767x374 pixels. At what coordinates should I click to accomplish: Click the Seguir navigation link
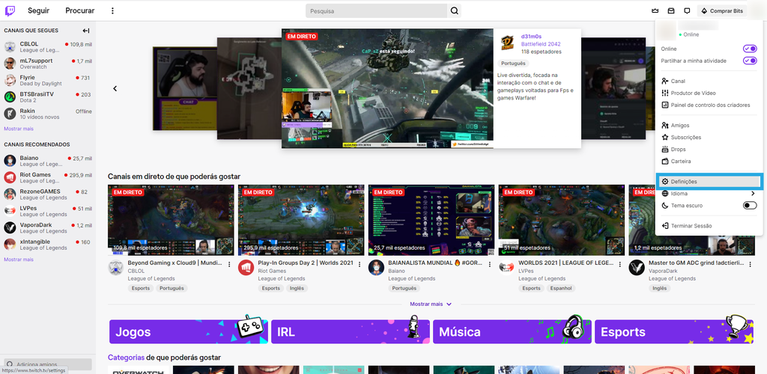[x=39, y=10]
